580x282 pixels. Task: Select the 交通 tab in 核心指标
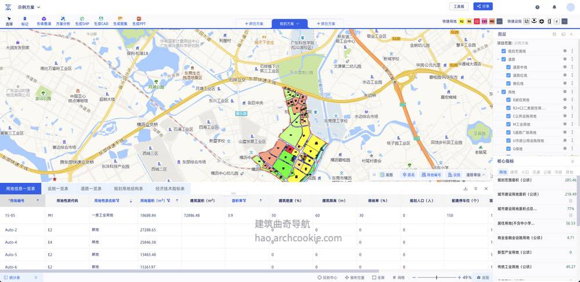536,172
